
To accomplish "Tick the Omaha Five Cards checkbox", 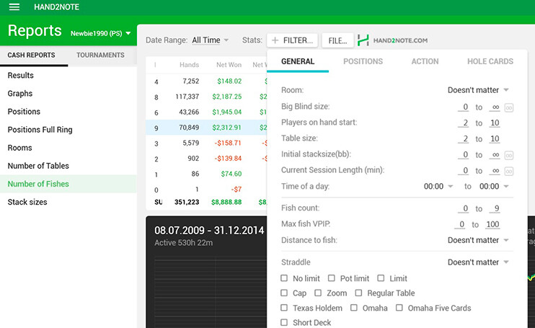I will coord(399,308).
